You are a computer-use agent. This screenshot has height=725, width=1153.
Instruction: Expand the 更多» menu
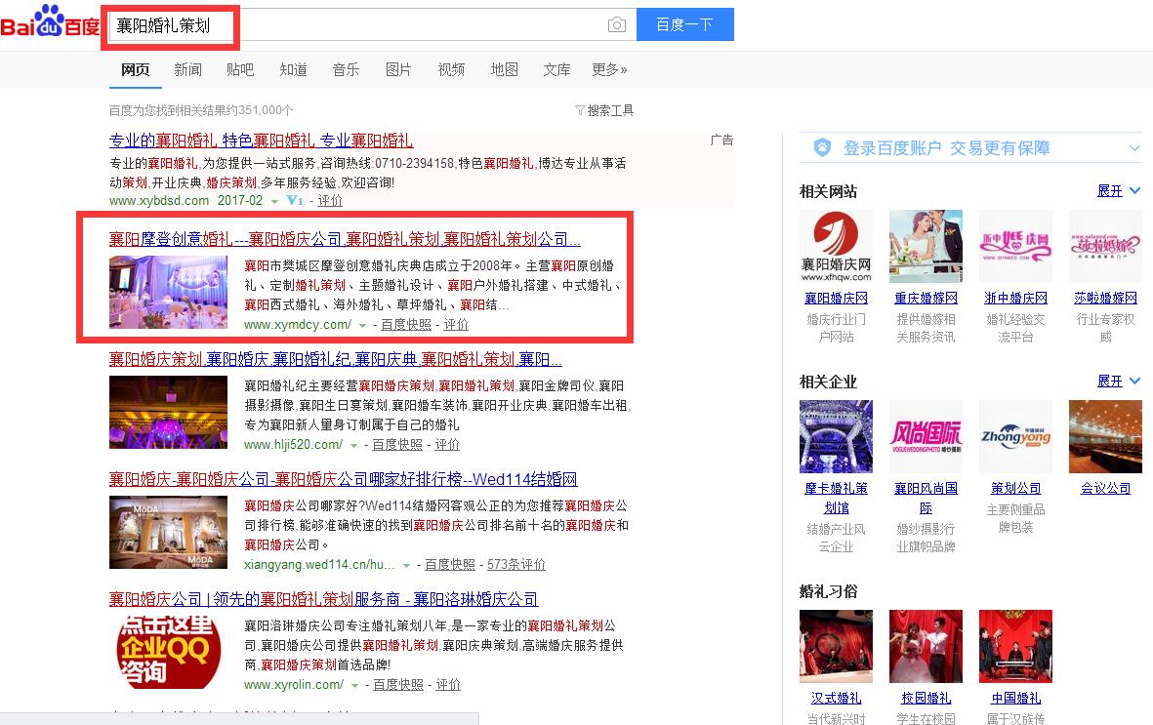pos(609,70)
